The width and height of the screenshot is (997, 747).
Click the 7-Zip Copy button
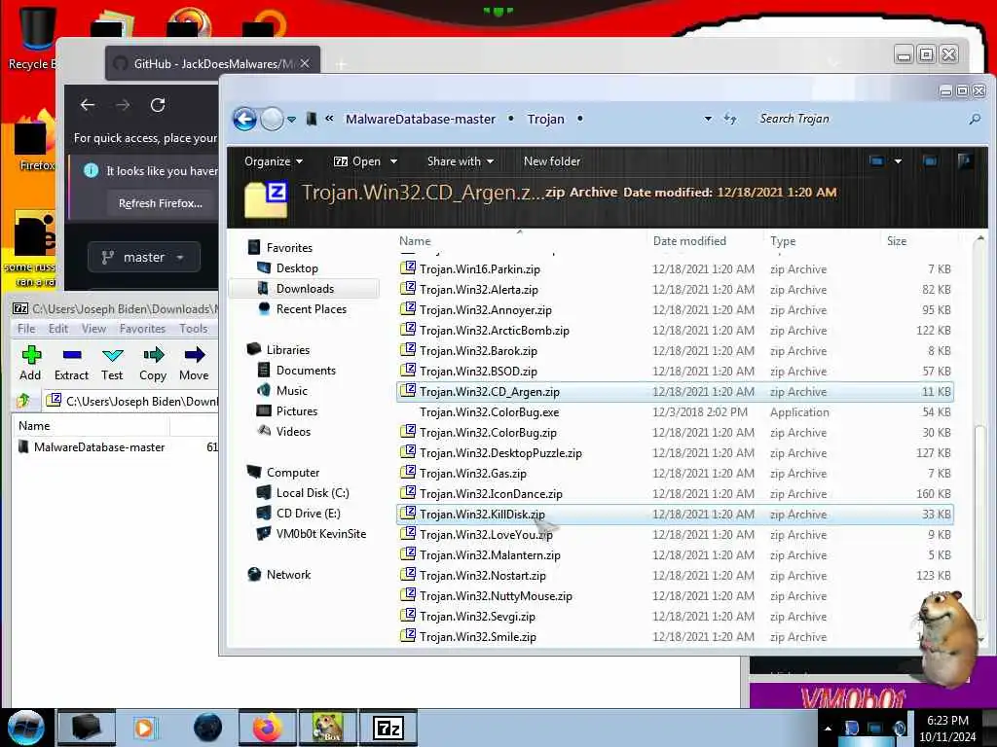(x=153, y=363)
